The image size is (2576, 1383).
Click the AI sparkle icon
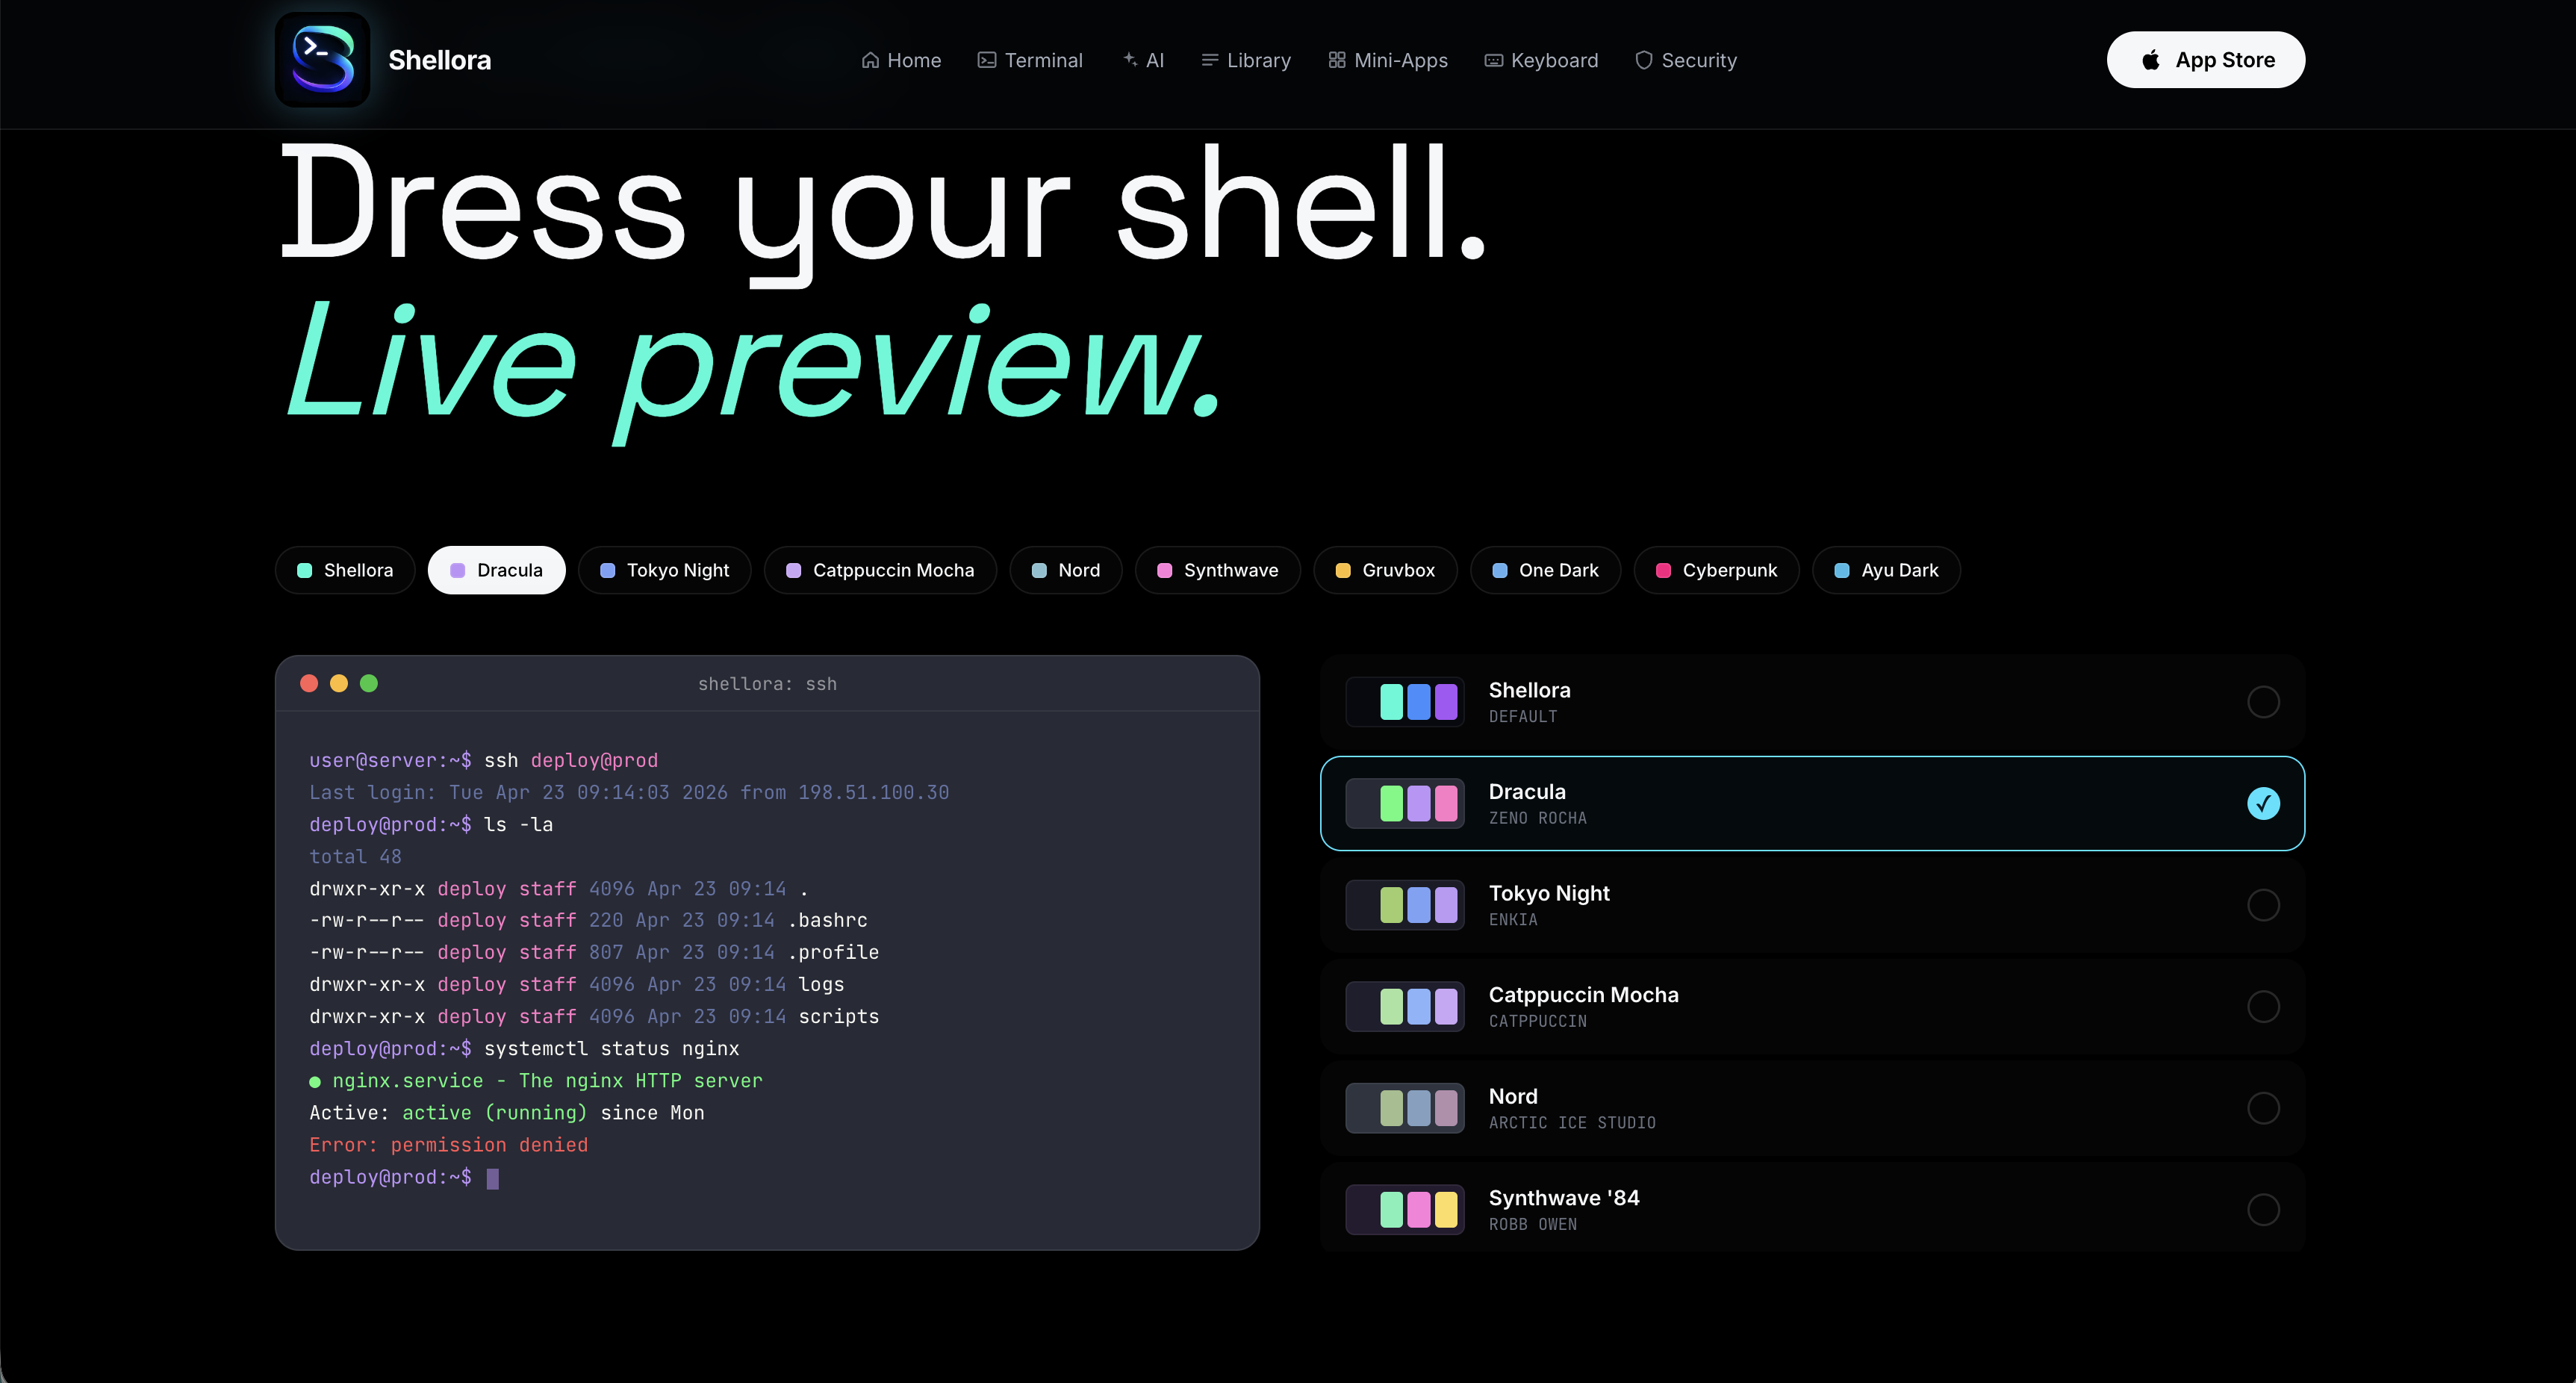click(1130, 60)
